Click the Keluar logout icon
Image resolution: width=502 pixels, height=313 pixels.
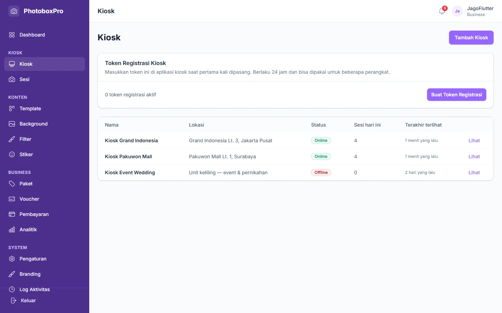coord(13,300)
